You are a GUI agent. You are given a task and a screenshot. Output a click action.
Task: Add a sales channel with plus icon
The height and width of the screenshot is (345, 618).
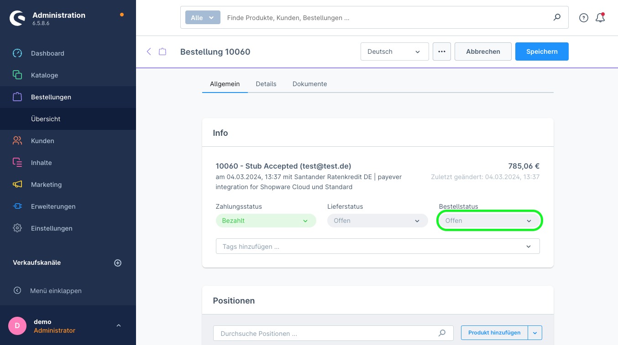118,263
